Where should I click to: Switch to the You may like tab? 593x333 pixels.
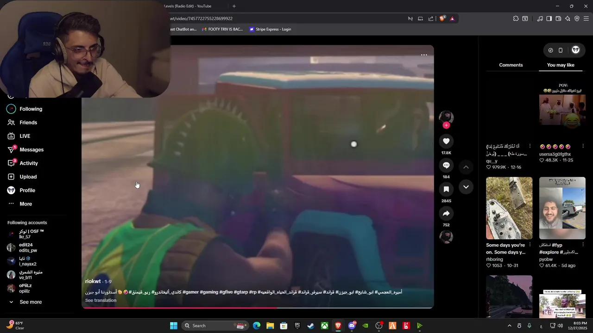click(561, 65)
